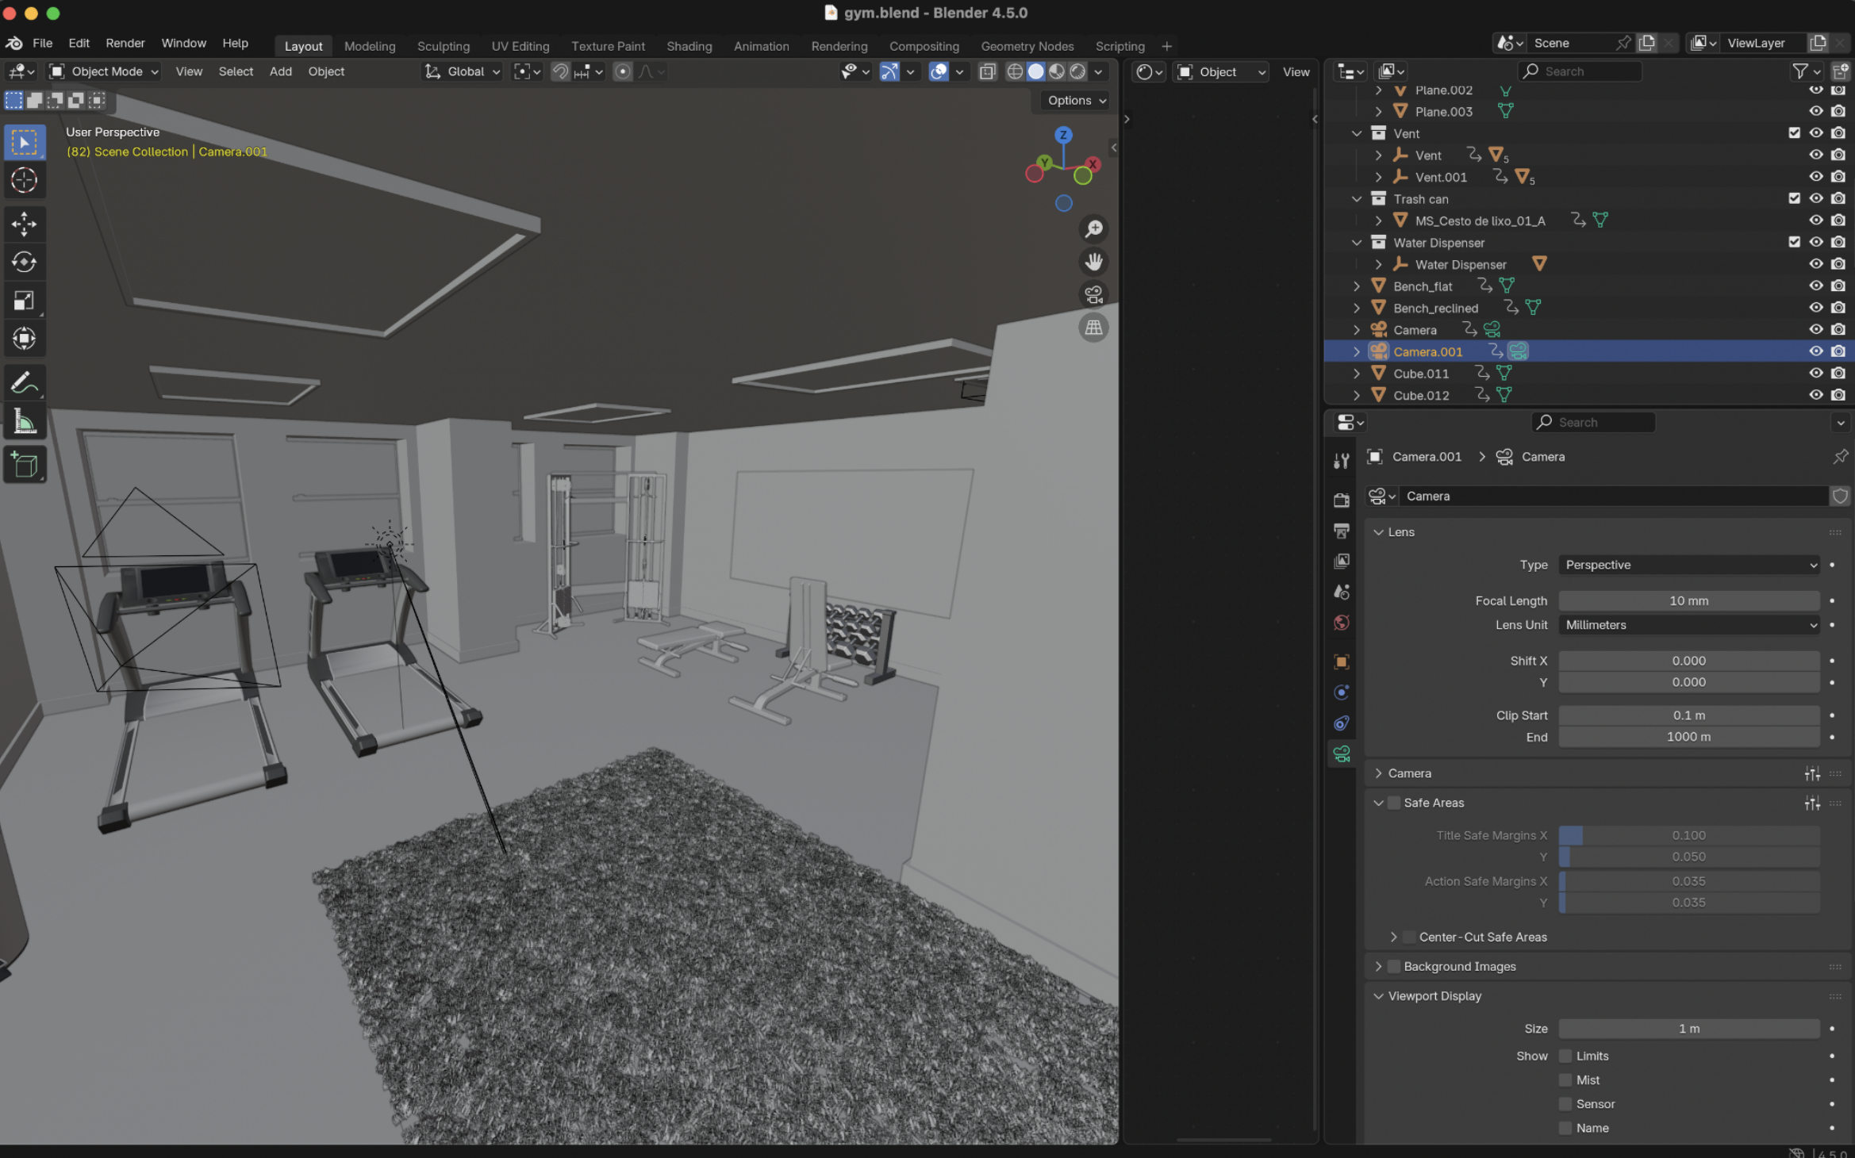Viewport: 1855px width, 1158px height.
Task: Open the Render menu
Action: (125, 44)
